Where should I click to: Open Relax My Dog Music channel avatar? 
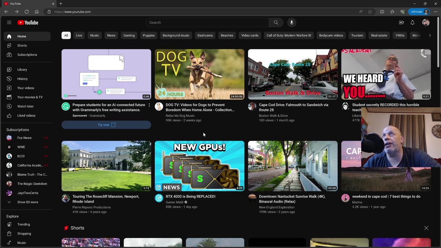(x=159, y=106)
